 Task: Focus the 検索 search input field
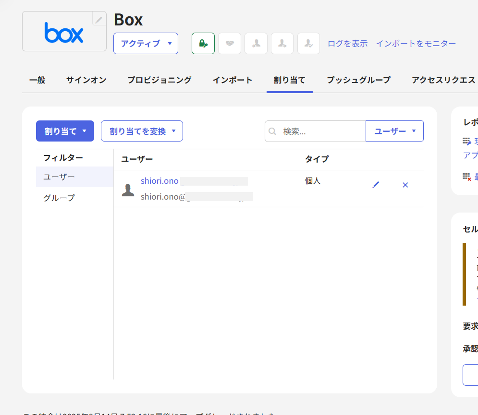[321, 131]
